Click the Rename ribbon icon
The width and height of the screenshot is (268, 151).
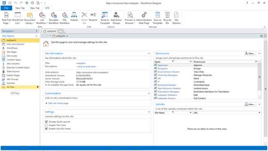point(93,15)
